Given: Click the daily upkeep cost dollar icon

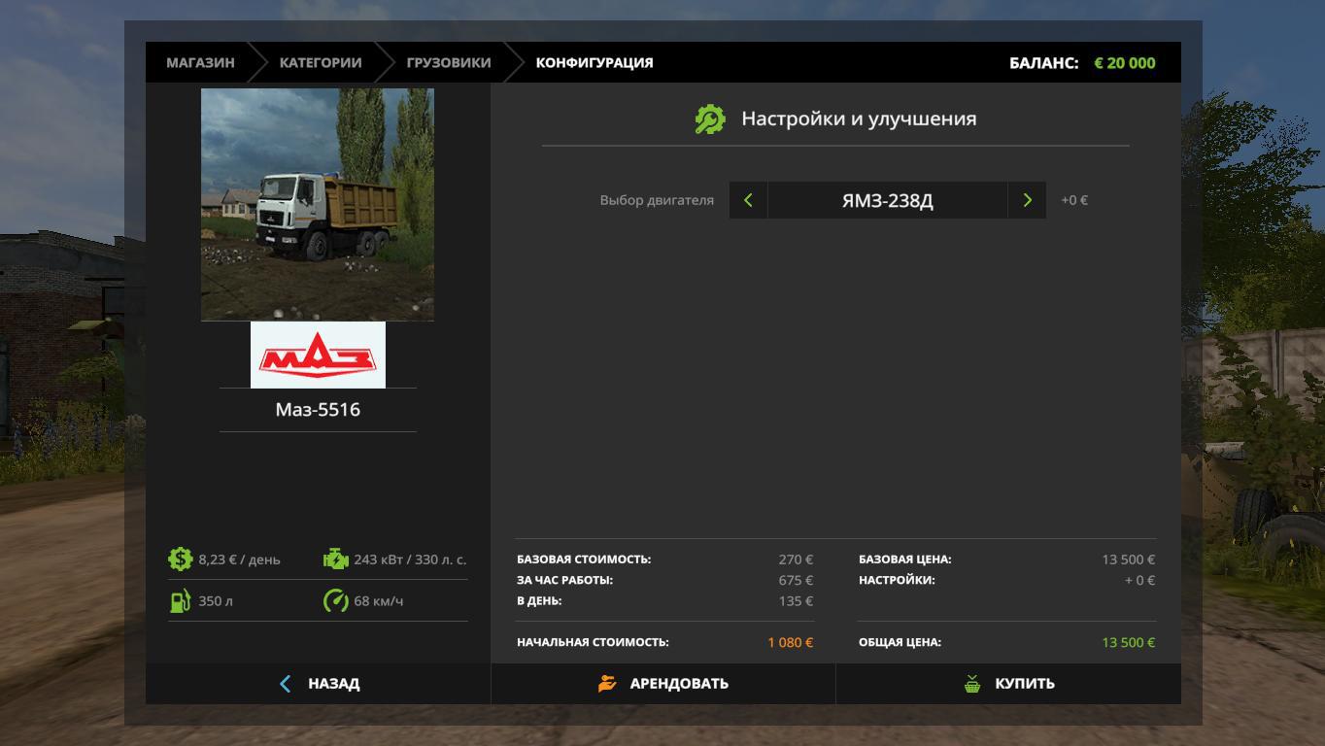Looking at the screenshot, I should [x=180, y=559].
